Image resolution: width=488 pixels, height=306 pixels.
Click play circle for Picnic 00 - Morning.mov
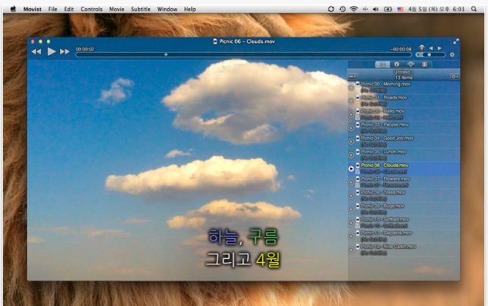[351, 87]
